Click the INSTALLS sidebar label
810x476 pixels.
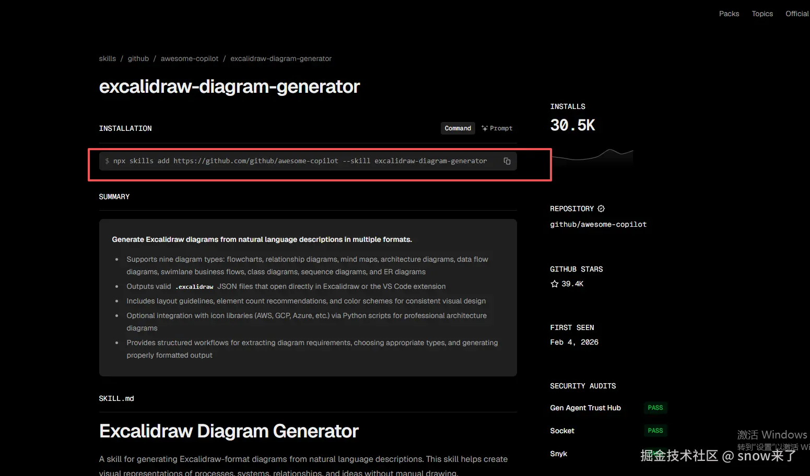point(568,106)
